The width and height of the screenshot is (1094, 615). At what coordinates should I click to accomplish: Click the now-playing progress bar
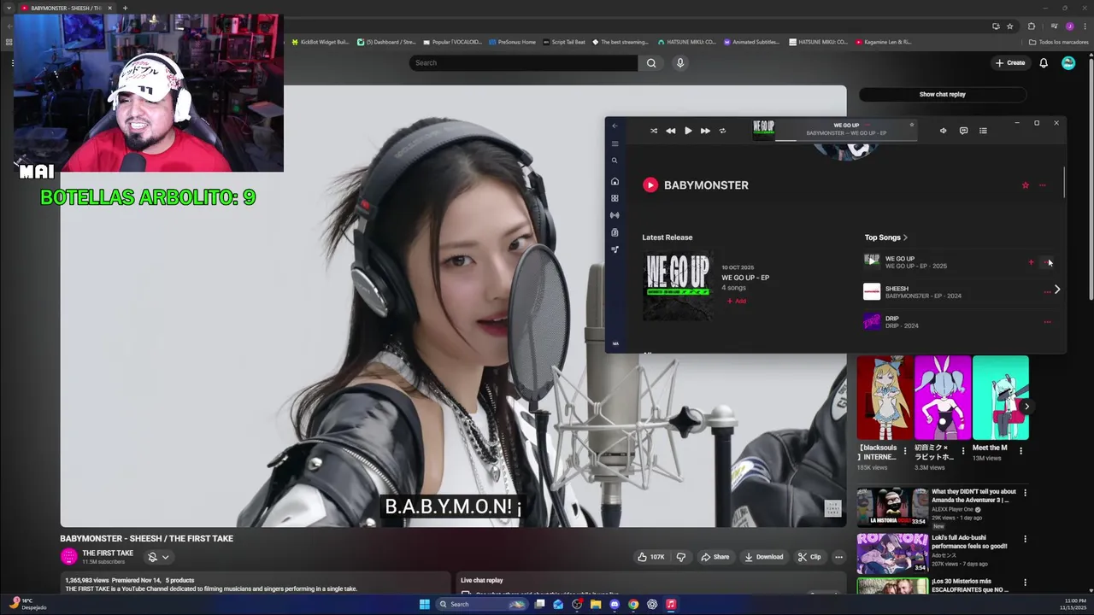pos(846,139)
